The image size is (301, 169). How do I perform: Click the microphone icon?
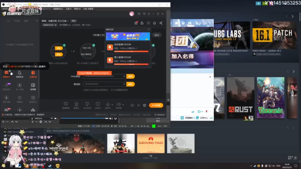pos(108,104)
